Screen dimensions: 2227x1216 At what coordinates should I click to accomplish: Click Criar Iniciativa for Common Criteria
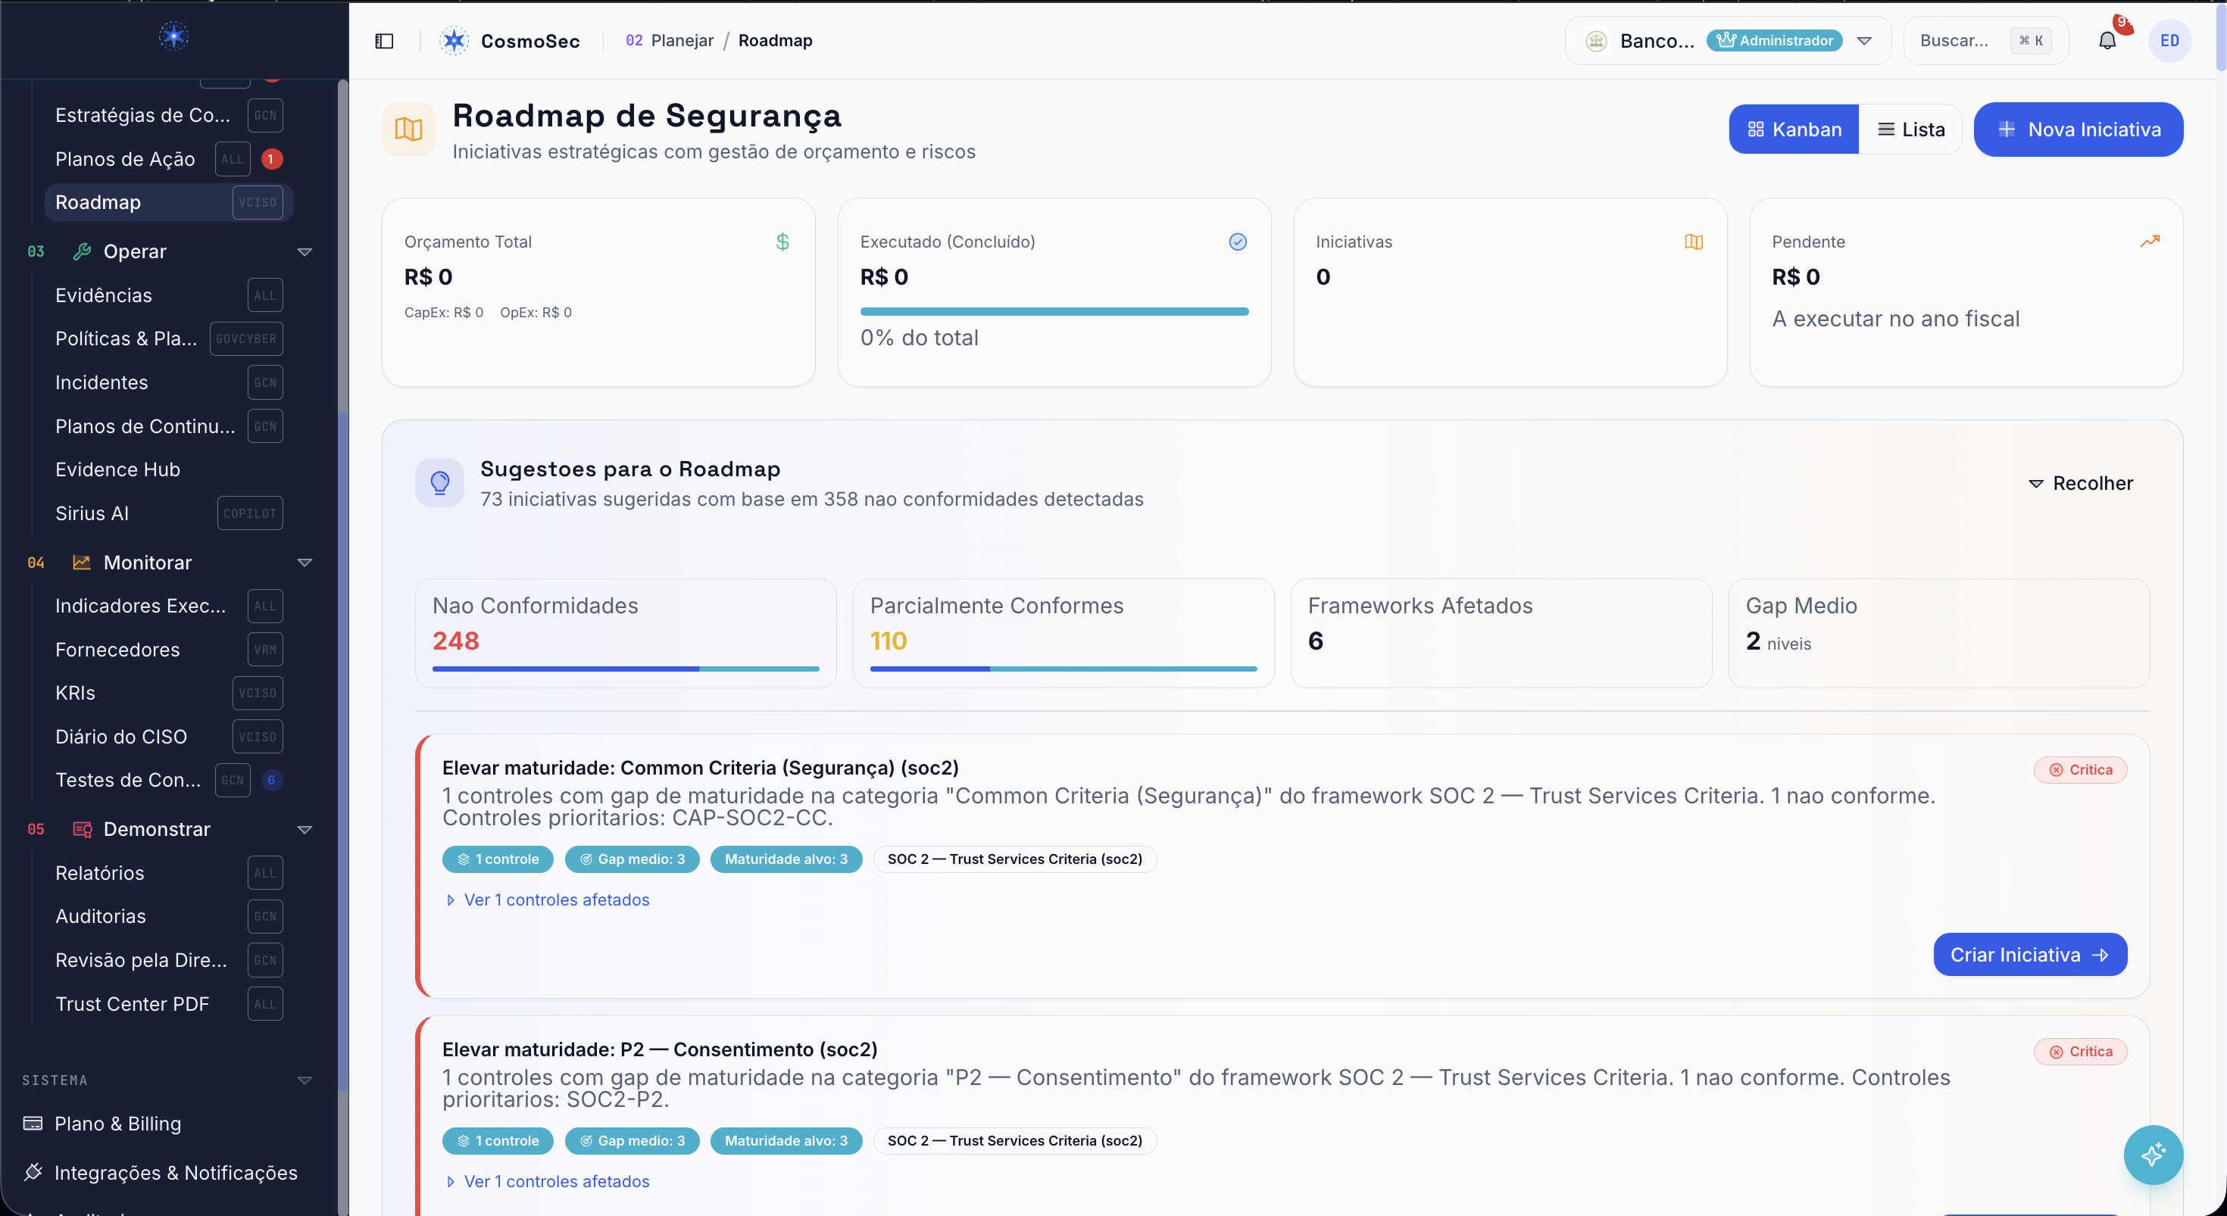coord(2030,954)
